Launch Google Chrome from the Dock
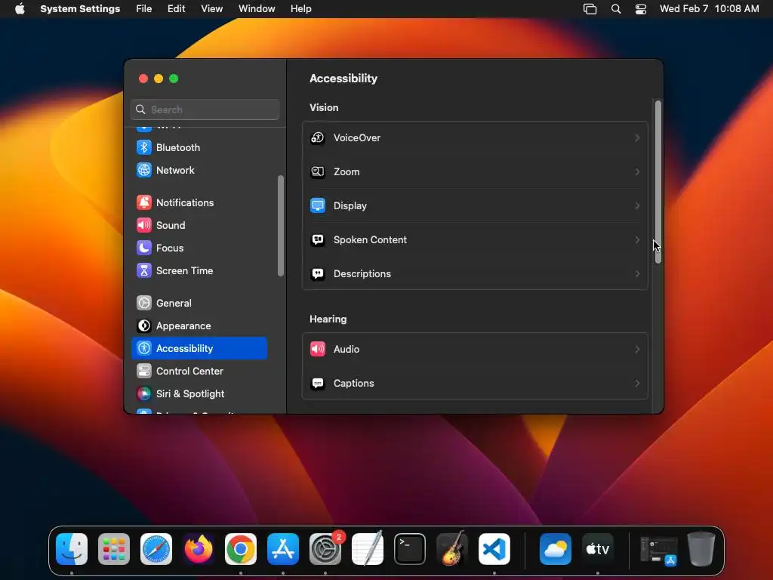Screen dimensions: 773x580 click(241, 549)
